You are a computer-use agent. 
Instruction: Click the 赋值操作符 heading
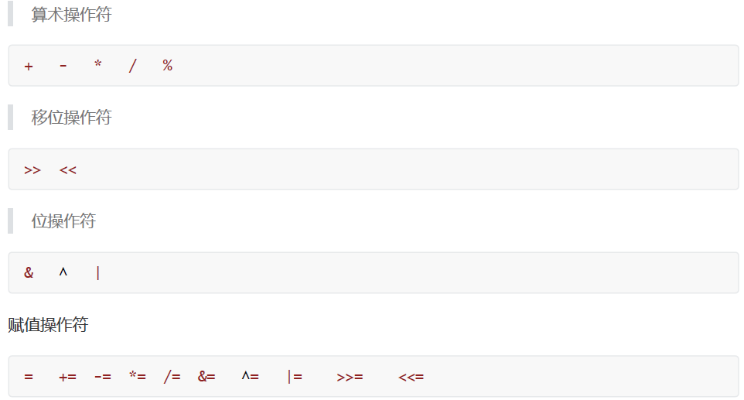(x=48, y=325)
